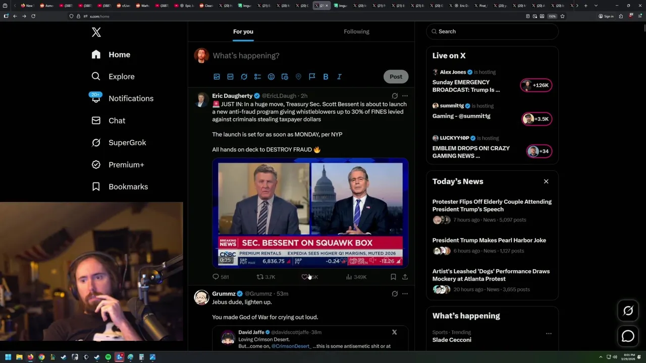Open Bookmarks page
Image resolution: width=646 pixels, height=363 pixels.
120,187
